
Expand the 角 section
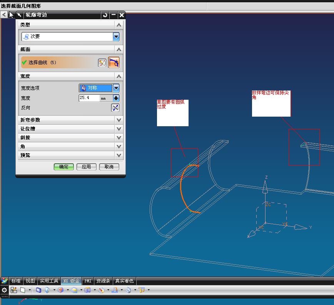pos(119,147)
